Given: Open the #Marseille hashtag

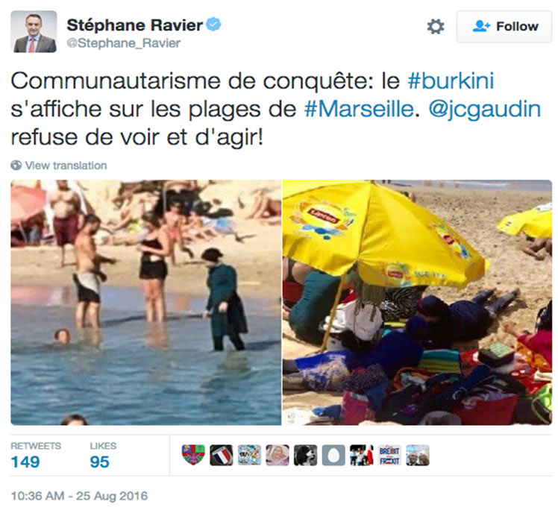Looking at the screenshot, I should 359,109.
